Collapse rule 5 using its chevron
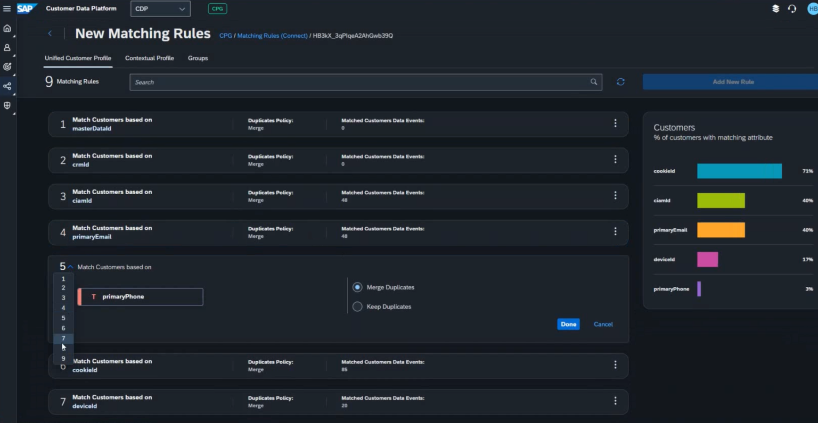818x423 pixels. click(x=69, y=267)
